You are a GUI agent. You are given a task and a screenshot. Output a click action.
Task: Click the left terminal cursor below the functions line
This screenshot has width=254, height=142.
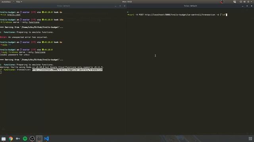coord(1,72)
